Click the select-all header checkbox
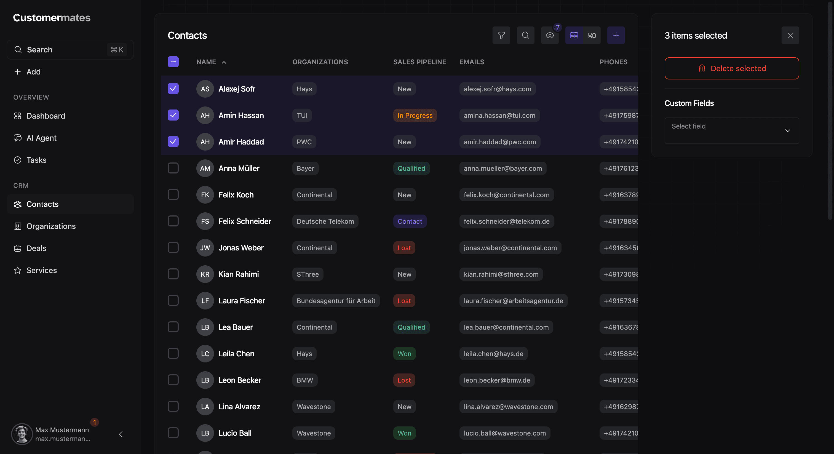The height and width of the screenshot is (454, 834). tap(173, 62)
